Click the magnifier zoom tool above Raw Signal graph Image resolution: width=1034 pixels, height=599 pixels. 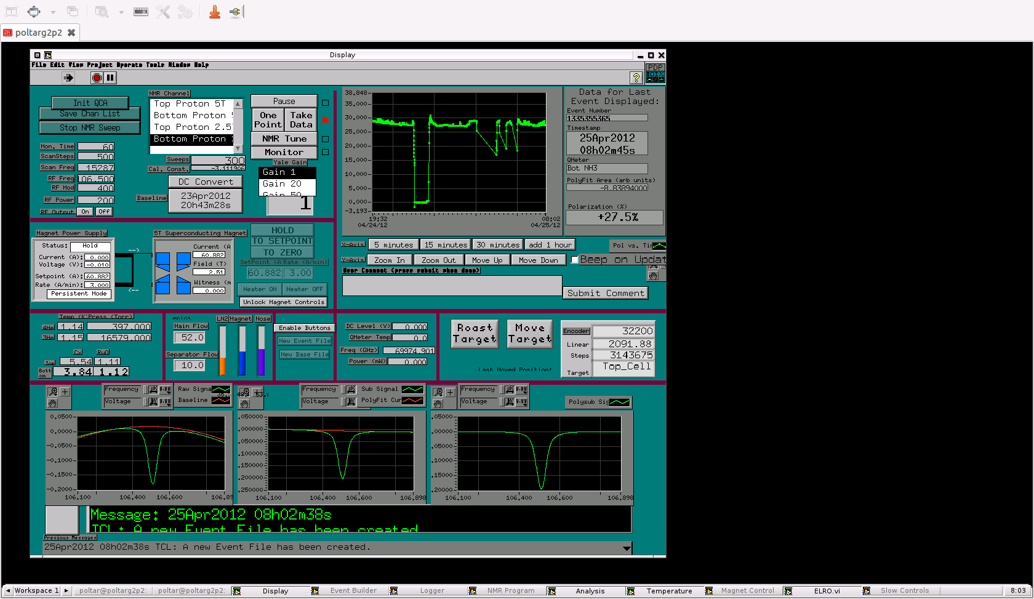coord(53,392)
